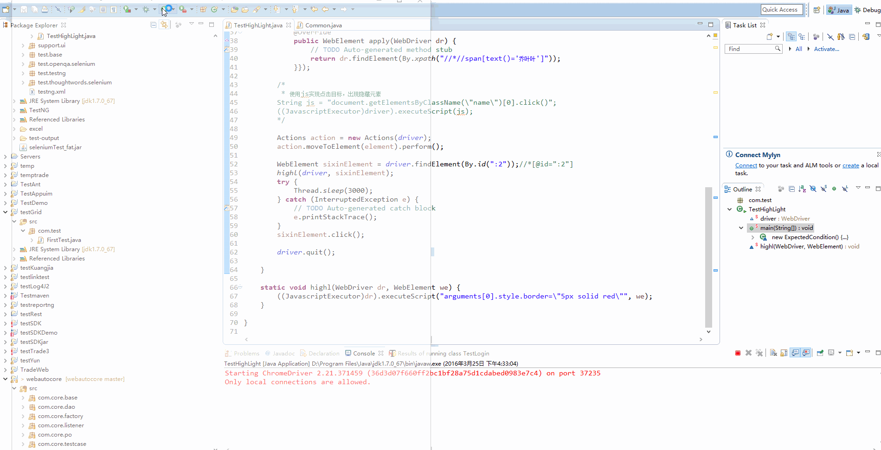Viewport: 881px width, 450px height.
Task: Switch to Common.java editor tab
Action: 323,25
